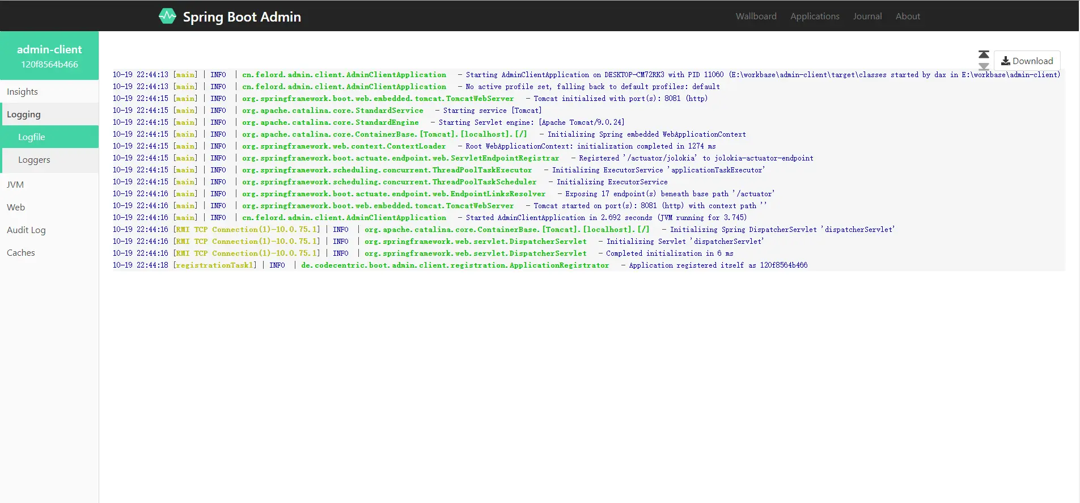
Task: Open Caches in sidebar
Action: pyautogui.click(x=49, y=252)
